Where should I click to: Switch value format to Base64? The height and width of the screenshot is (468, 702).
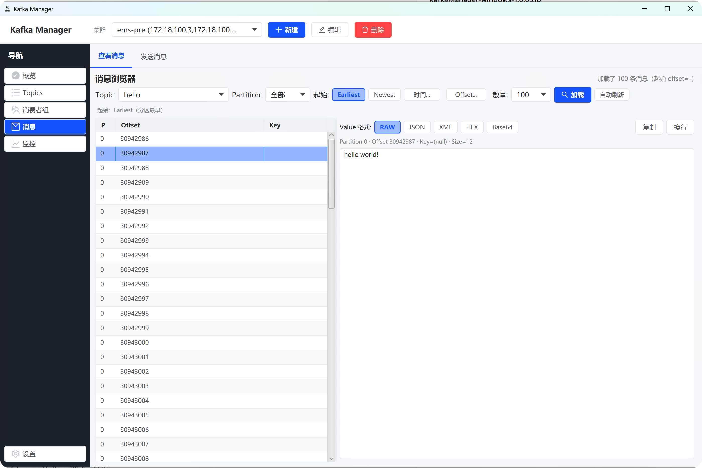click(x=502, y=127)
